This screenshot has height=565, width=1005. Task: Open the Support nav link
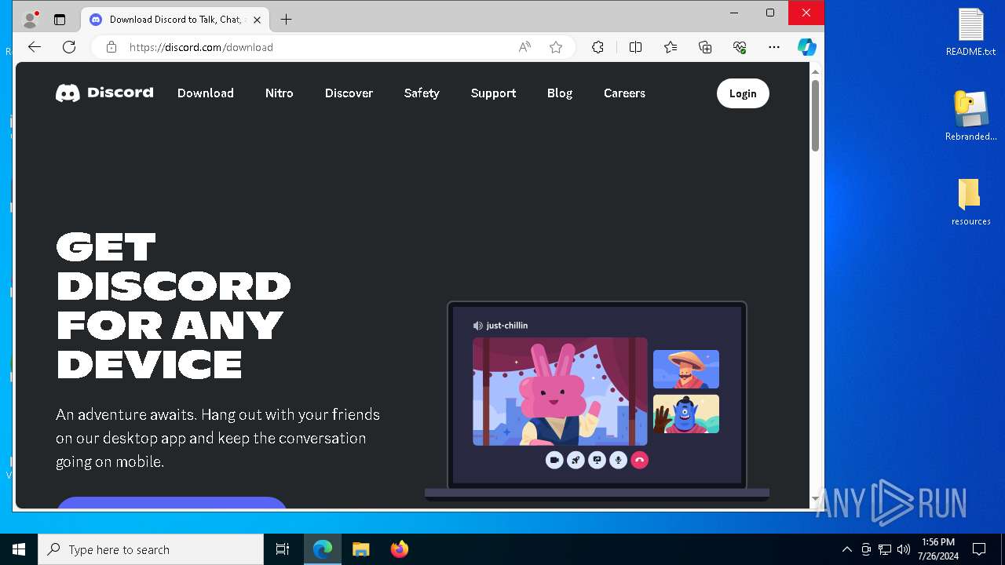pos(493,93)
